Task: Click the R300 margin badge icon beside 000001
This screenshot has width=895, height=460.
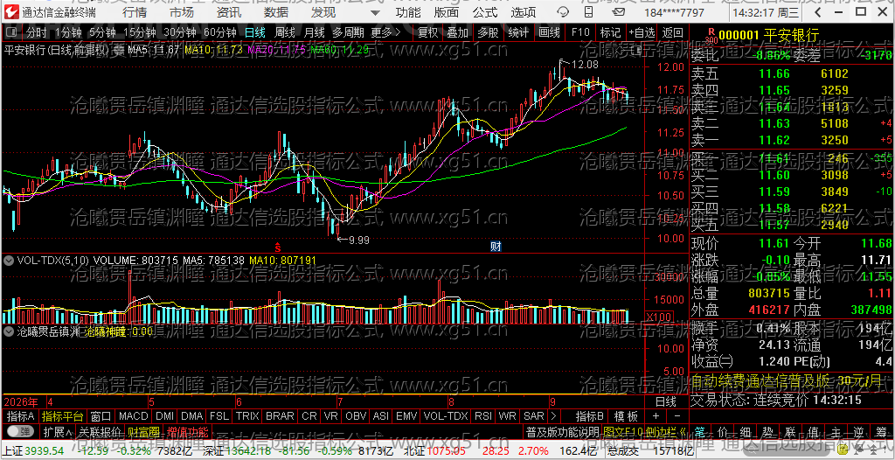Action: point(711,36)
